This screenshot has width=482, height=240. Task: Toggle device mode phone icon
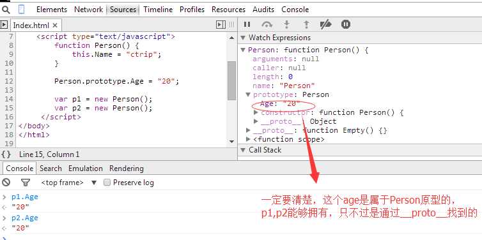(21, 10)
